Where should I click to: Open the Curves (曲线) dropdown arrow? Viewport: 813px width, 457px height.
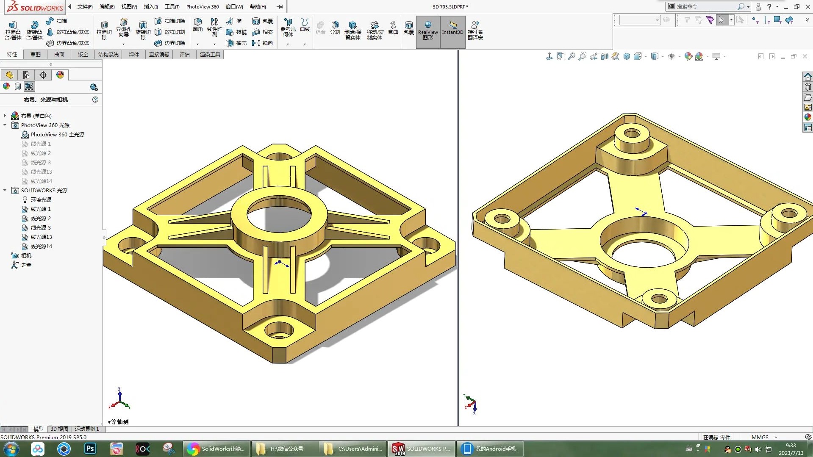pyautogui.click(x=305, y=44)
